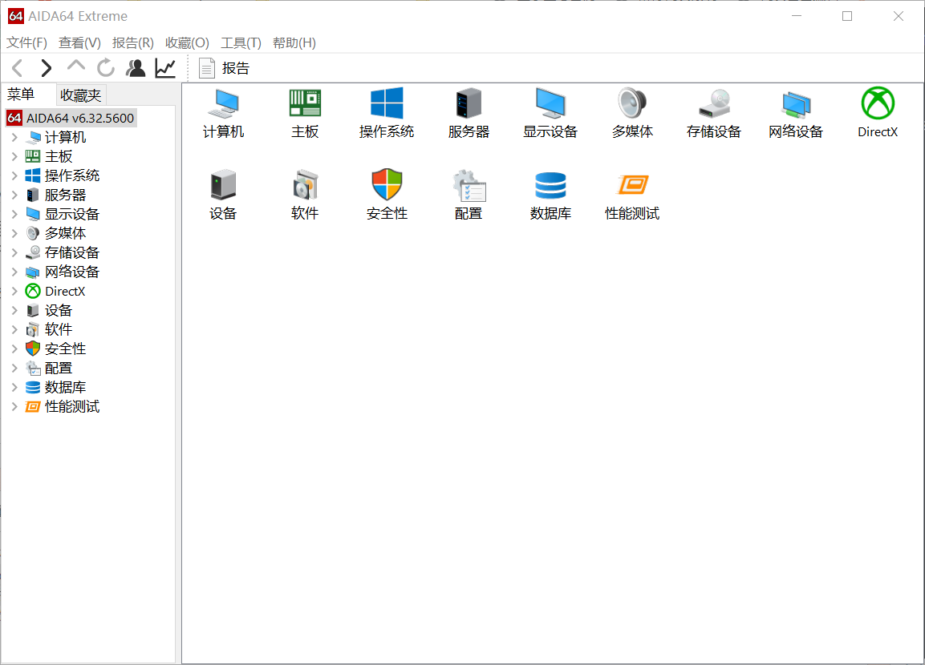
Task: Select 性能测试 in the sidebar tree
Action: (x=72, y=406)
